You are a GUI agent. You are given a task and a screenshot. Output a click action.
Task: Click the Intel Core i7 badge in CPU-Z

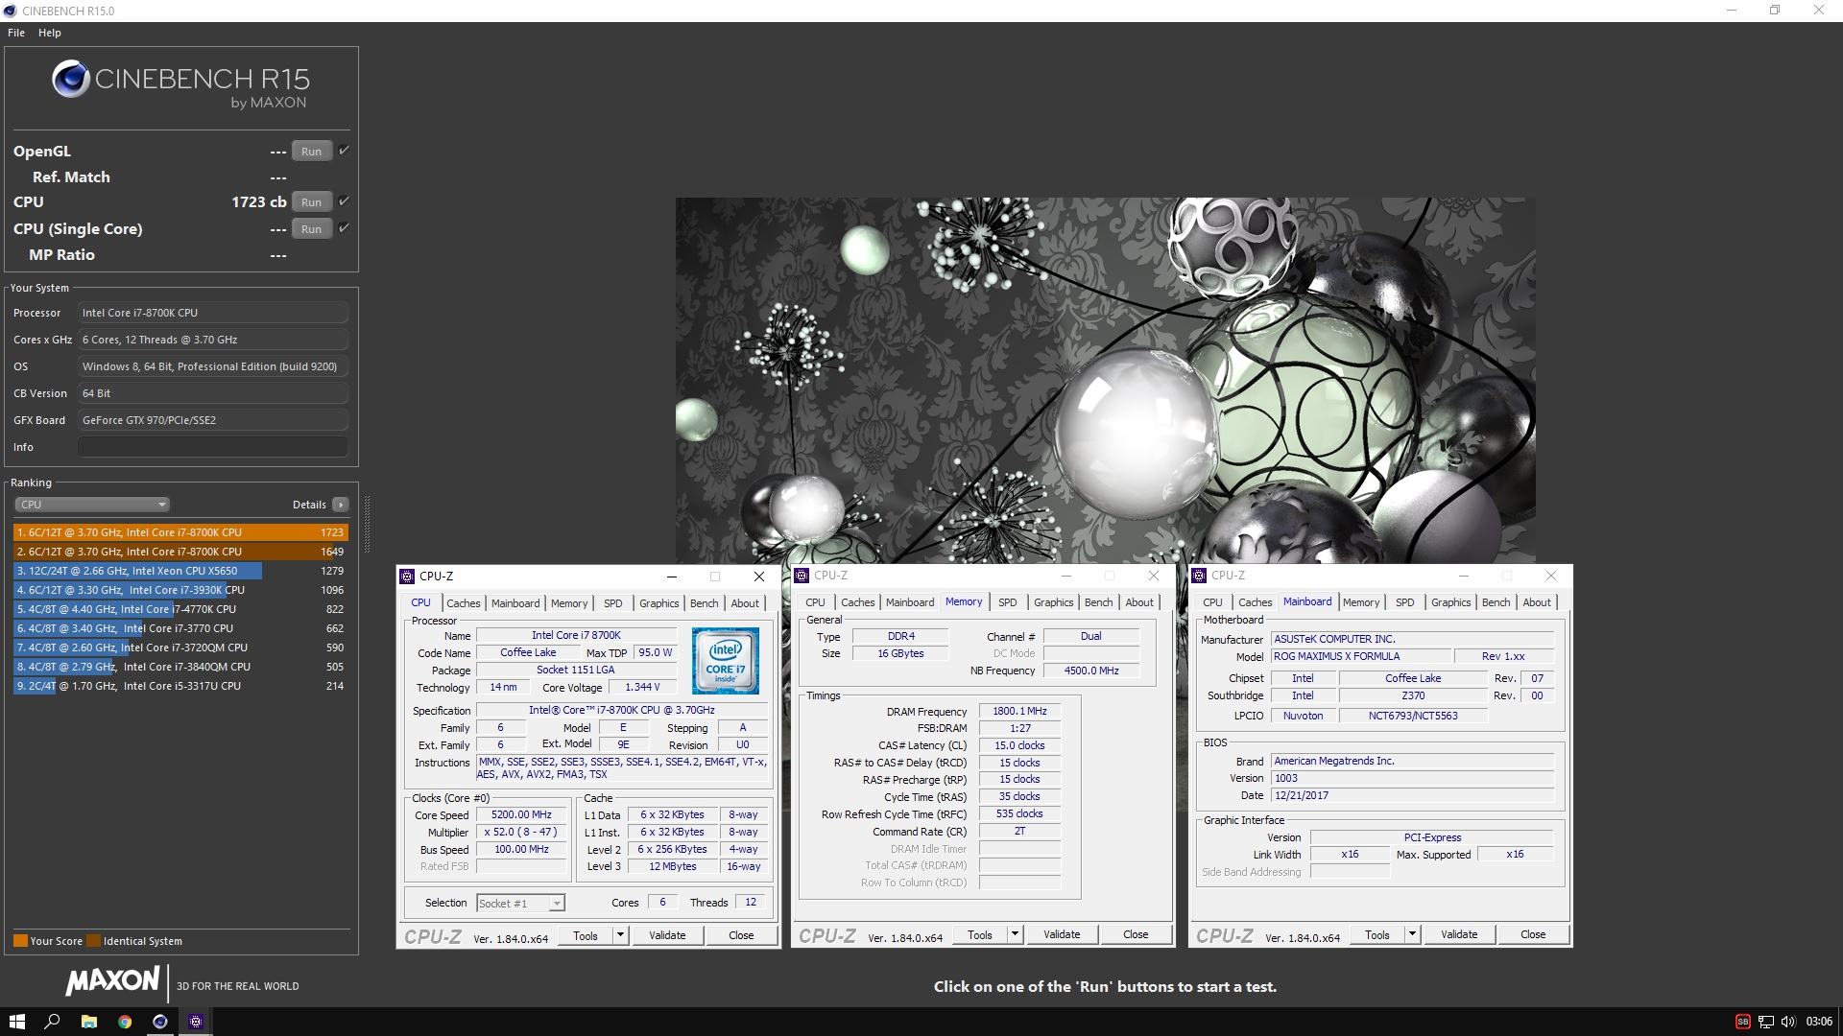726,661
